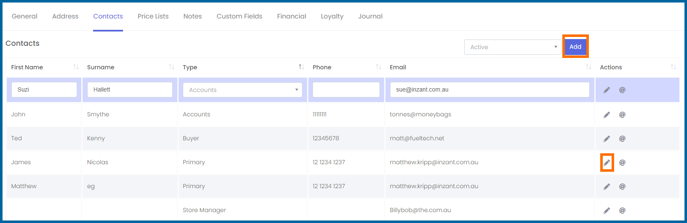This screenshot has width=687, height=223.
Task: Open the Active status filter dropdown
Action: click(513, 47)
